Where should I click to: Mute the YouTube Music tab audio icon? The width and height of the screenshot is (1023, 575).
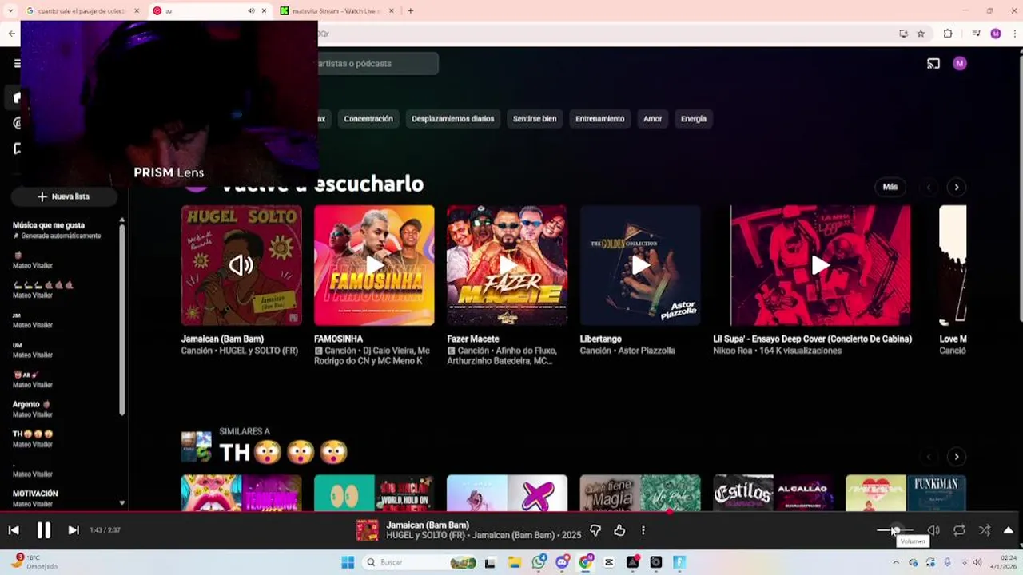coord(251,11)
